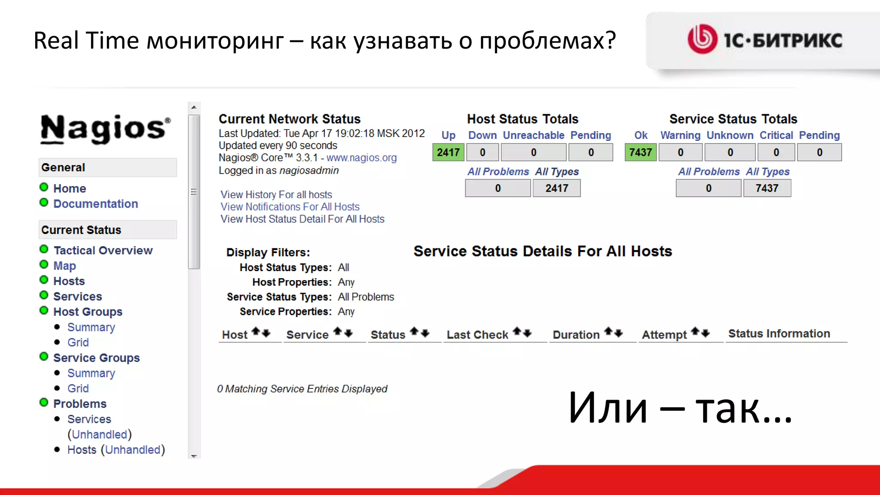The width and height of the screenshot is (880, 495).
Task: Click the Unreachable host status header
Action: point(534,135)
